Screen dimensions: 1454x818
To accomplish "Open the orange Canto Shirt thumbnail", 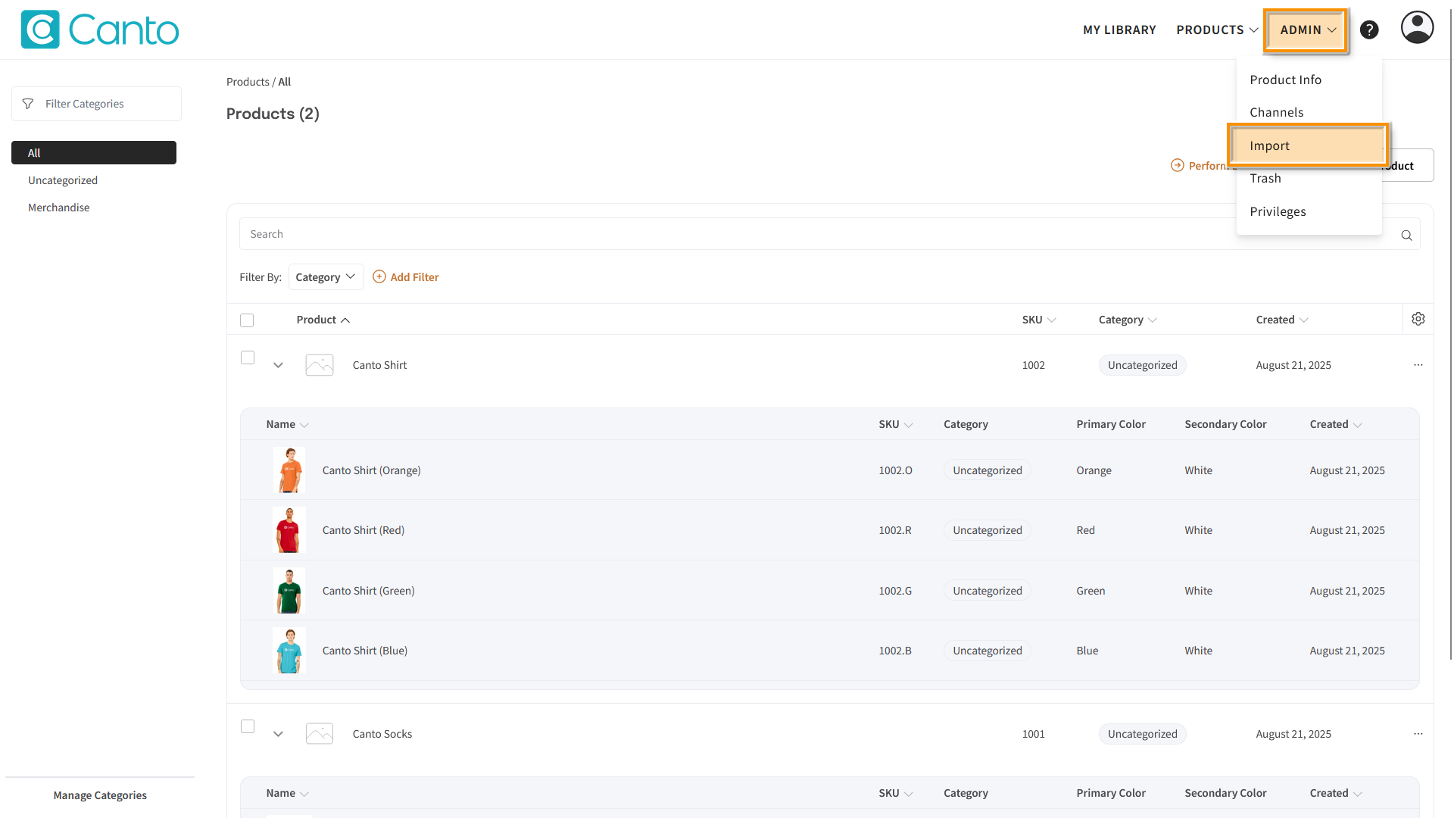I will point(289,470).
